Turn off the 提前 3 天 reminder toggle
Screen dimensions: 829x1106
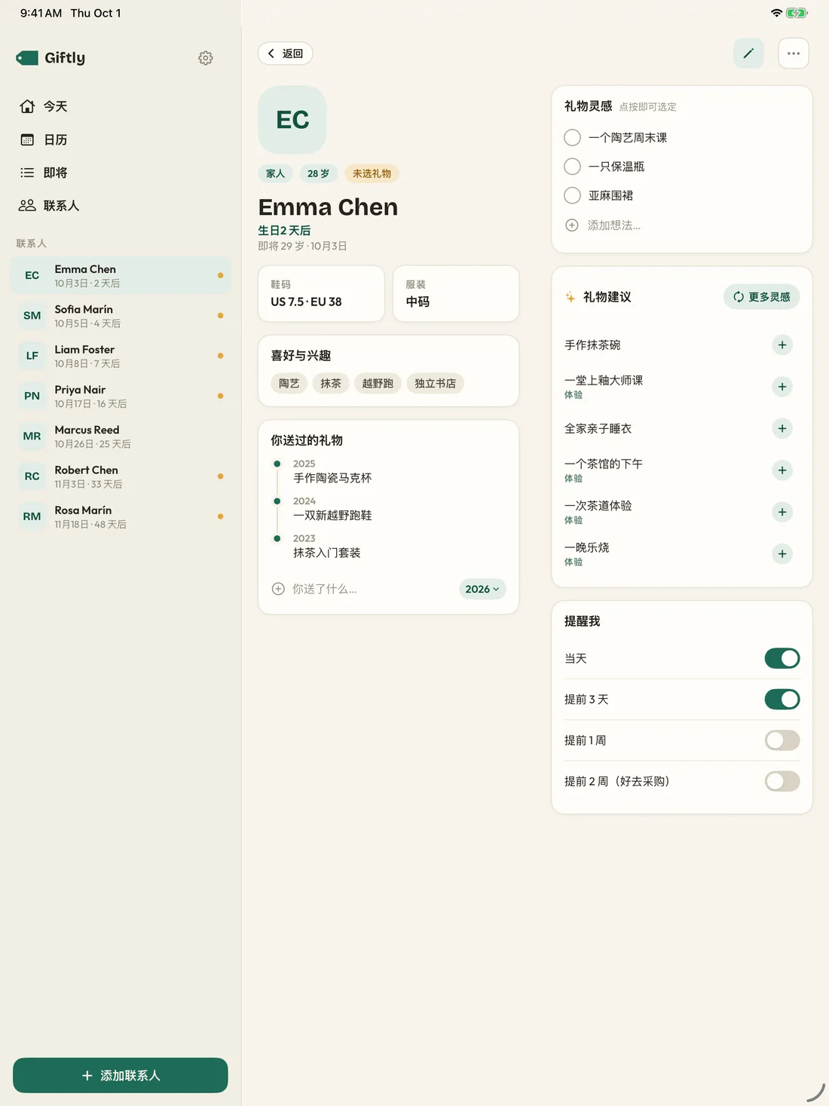(782, 700)
